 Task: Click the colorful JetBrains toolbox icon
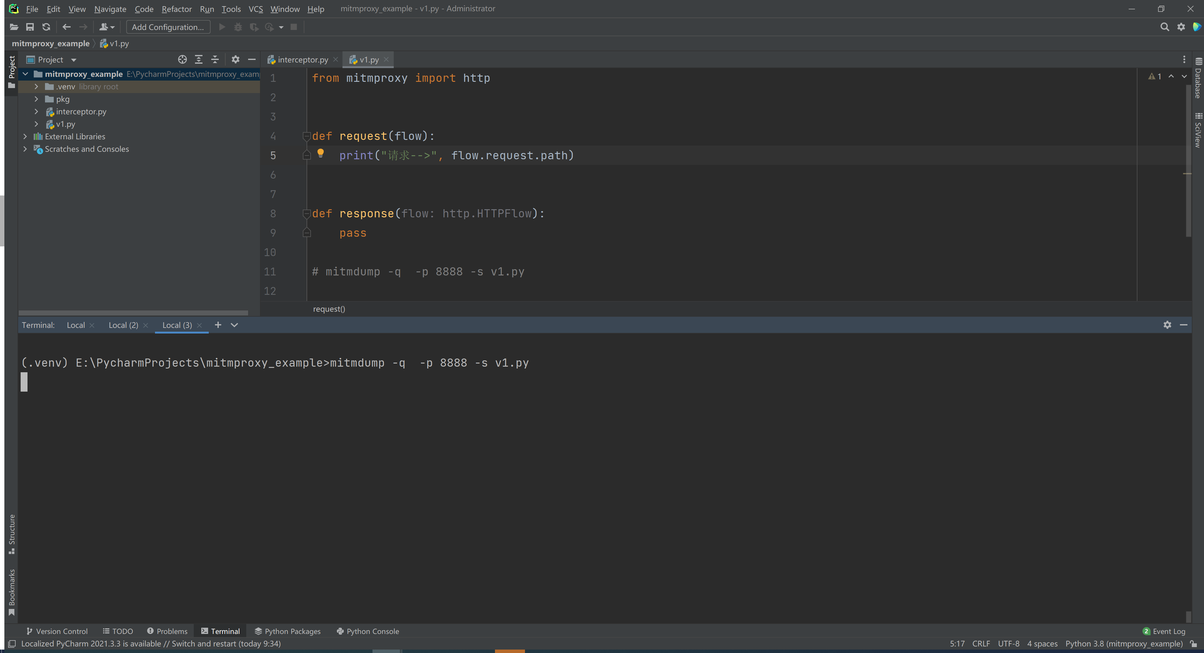point(1197,27)
